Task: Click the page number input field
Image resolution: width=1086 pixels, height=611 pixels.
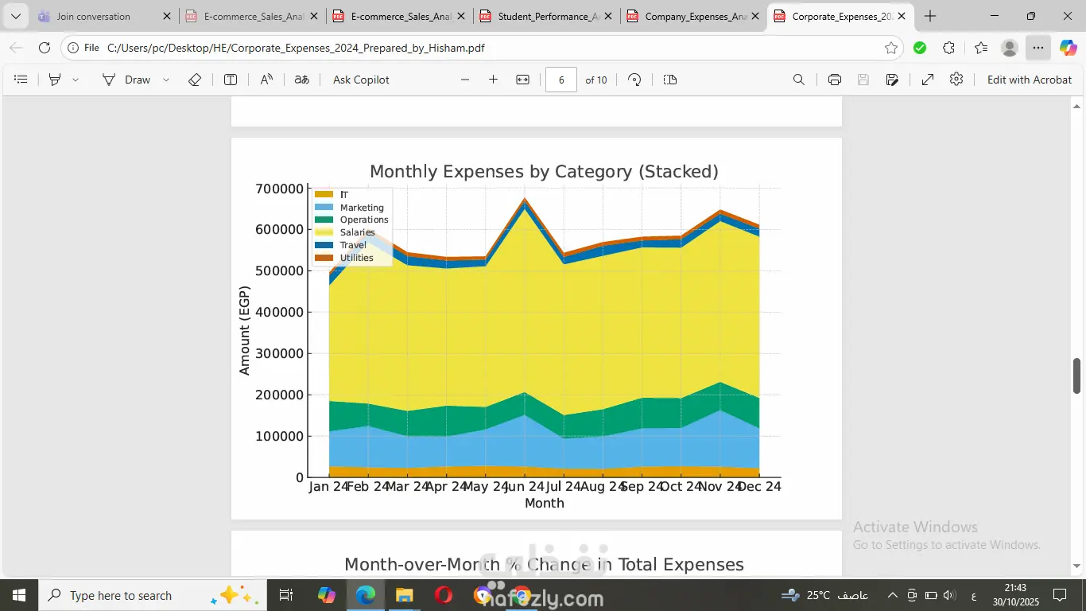Action: point(561,80)
